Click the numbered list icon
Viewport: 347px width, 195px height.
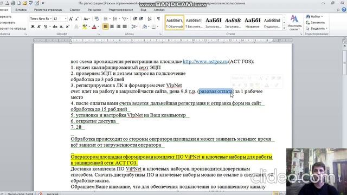[x=114, y=19]
